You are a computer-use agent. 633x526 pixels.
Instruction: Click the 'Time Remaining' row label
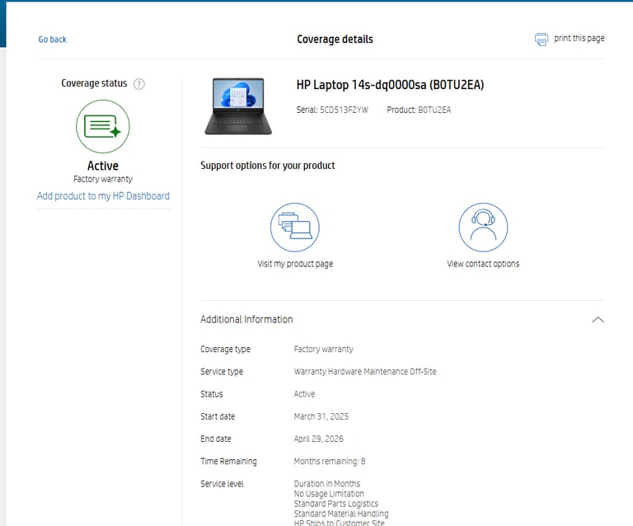(x=228, y=462)
